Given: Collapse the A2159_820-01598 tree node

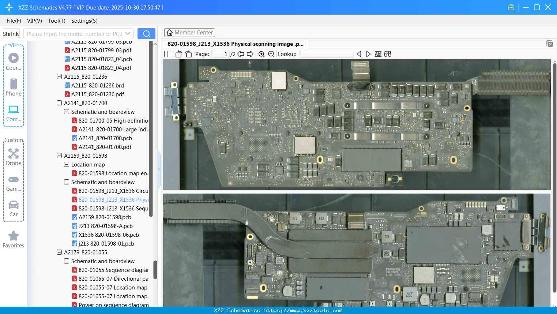Looking at the screenshot, I should 59,156.
